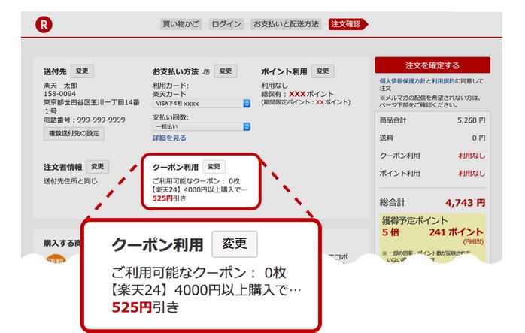Click 複数送付先の設定 button
The height and width of the screenshot is (333, 525).
[74, 134]
